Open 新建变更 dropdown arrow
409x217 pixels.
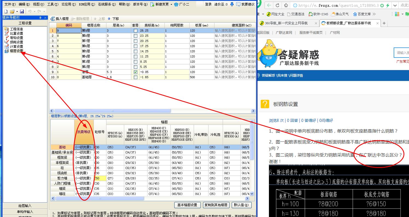(171, 4)
